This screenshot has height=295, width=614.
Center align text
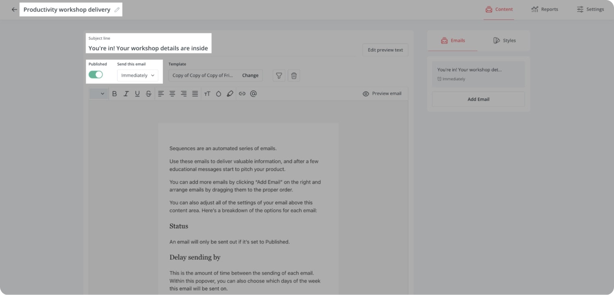point(172,94)
